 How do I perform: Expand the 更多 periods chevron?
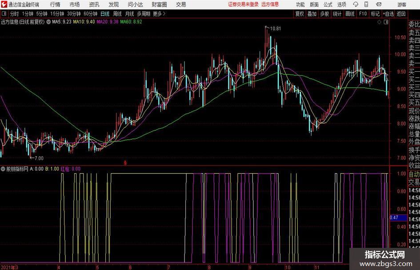click(164, 14)
